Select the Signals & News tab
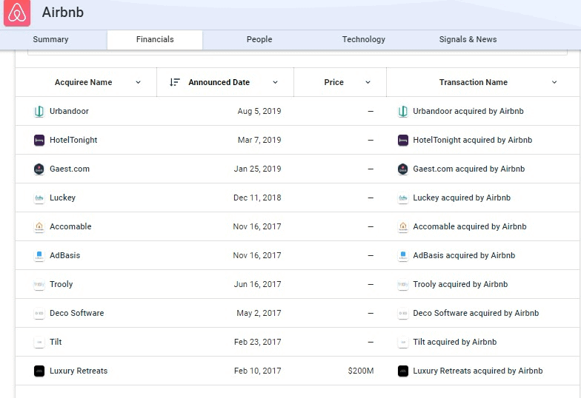 (468, 40)
